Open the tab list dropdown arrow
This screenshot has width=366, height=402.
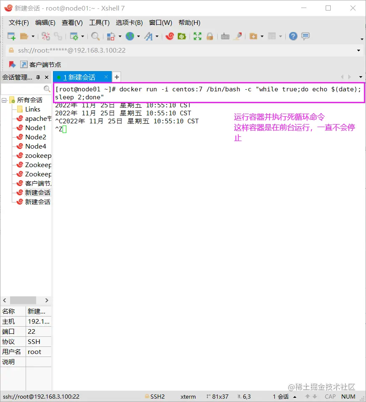coord(361,77)
